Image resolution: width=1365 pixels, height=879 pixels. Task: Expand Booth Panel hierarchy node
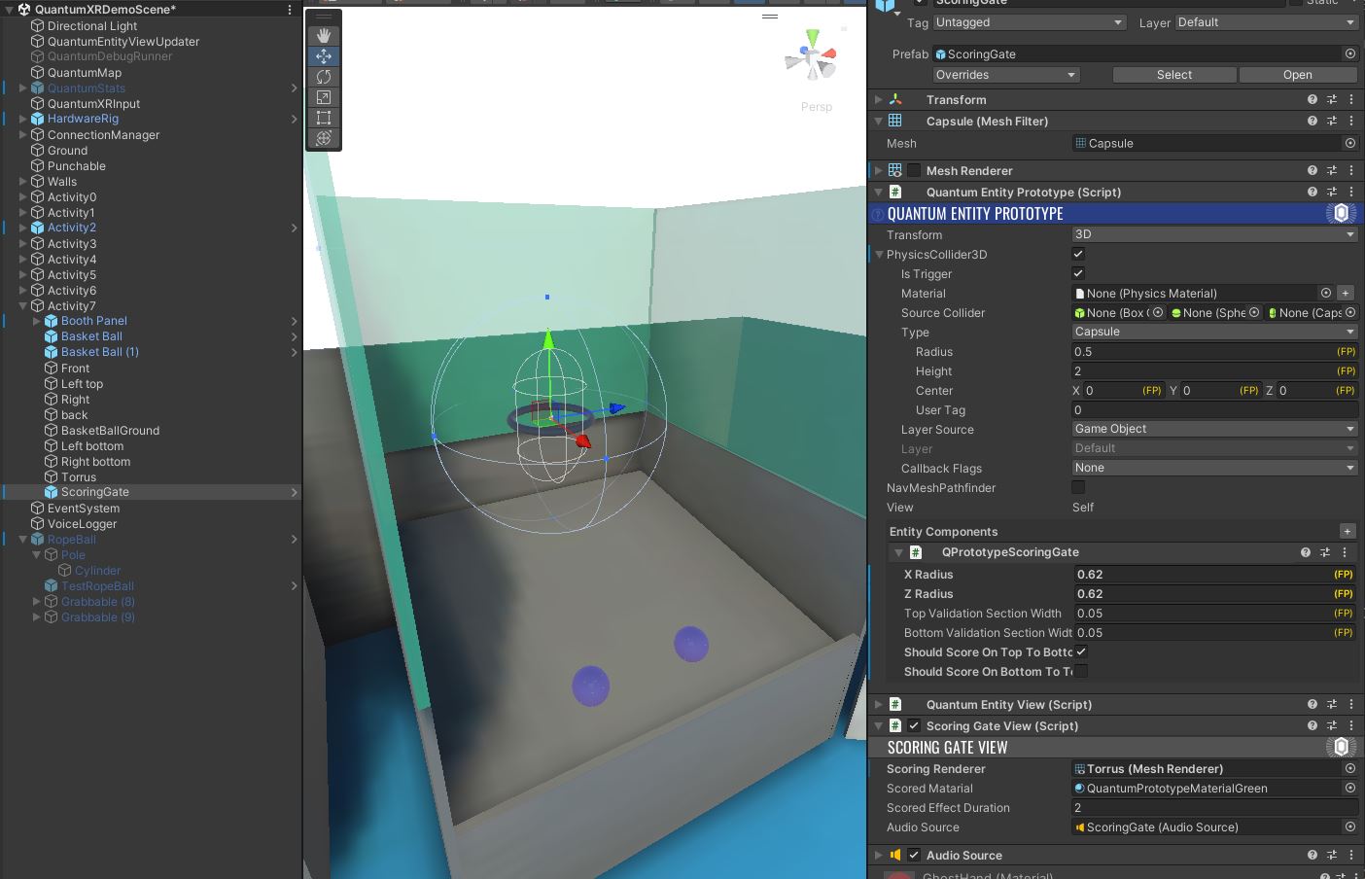(x=37, y=321)
